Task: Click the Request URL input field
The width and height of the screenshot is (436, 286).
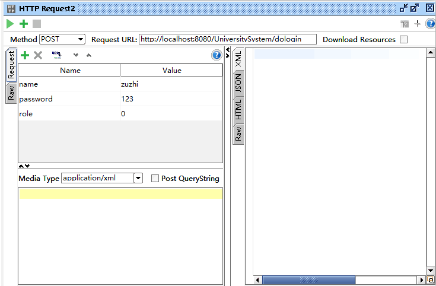Action: (x=227, y=39)
